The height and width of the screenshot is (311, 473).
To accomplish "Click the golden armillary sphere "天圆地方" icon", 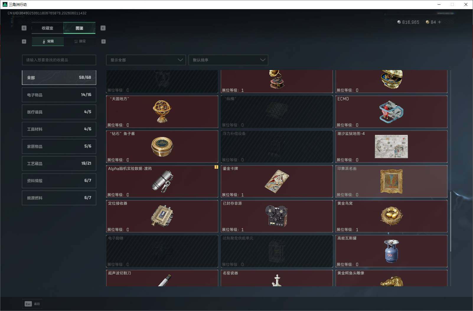I will [162, 112].
